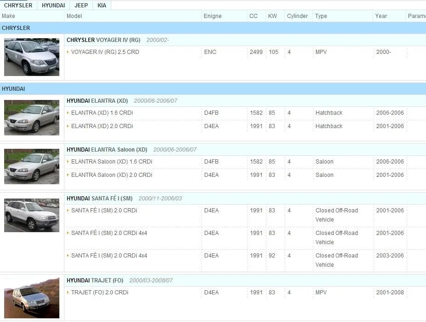
Task: Open the Chrysler Voyager car thumbnail
Action: coord(32,57)
